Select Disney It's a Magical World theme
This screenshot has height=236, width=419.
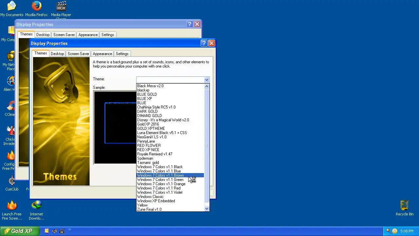coord(170,120)
